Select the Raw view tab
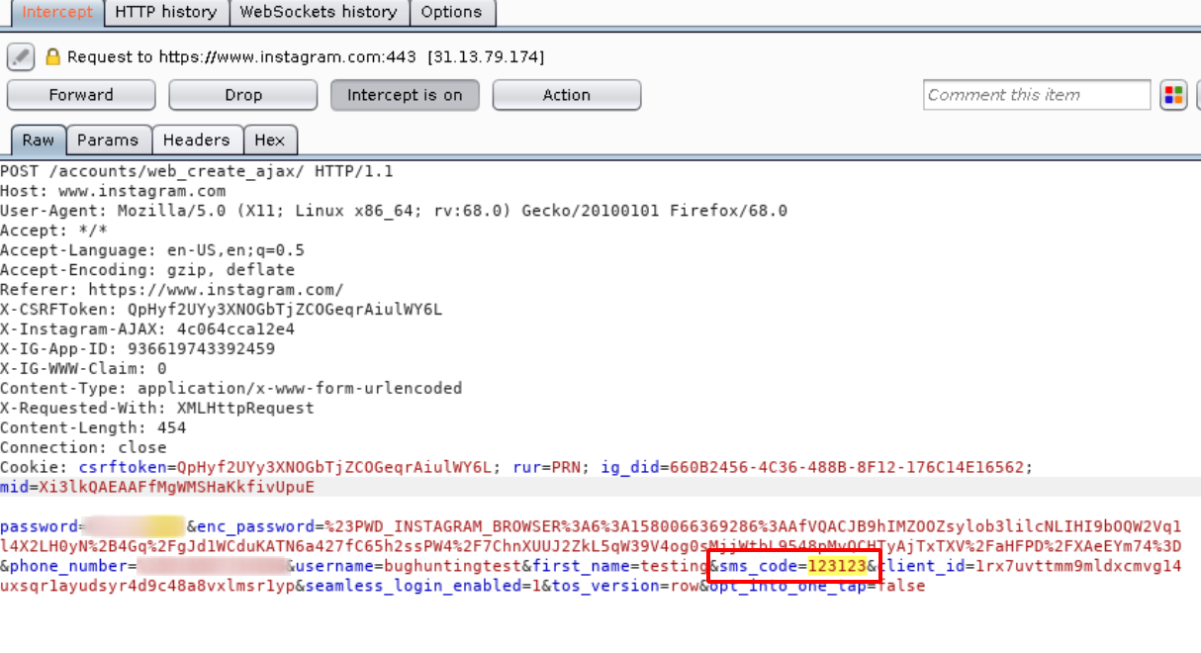1201x653 pixels. click(39, 140)
